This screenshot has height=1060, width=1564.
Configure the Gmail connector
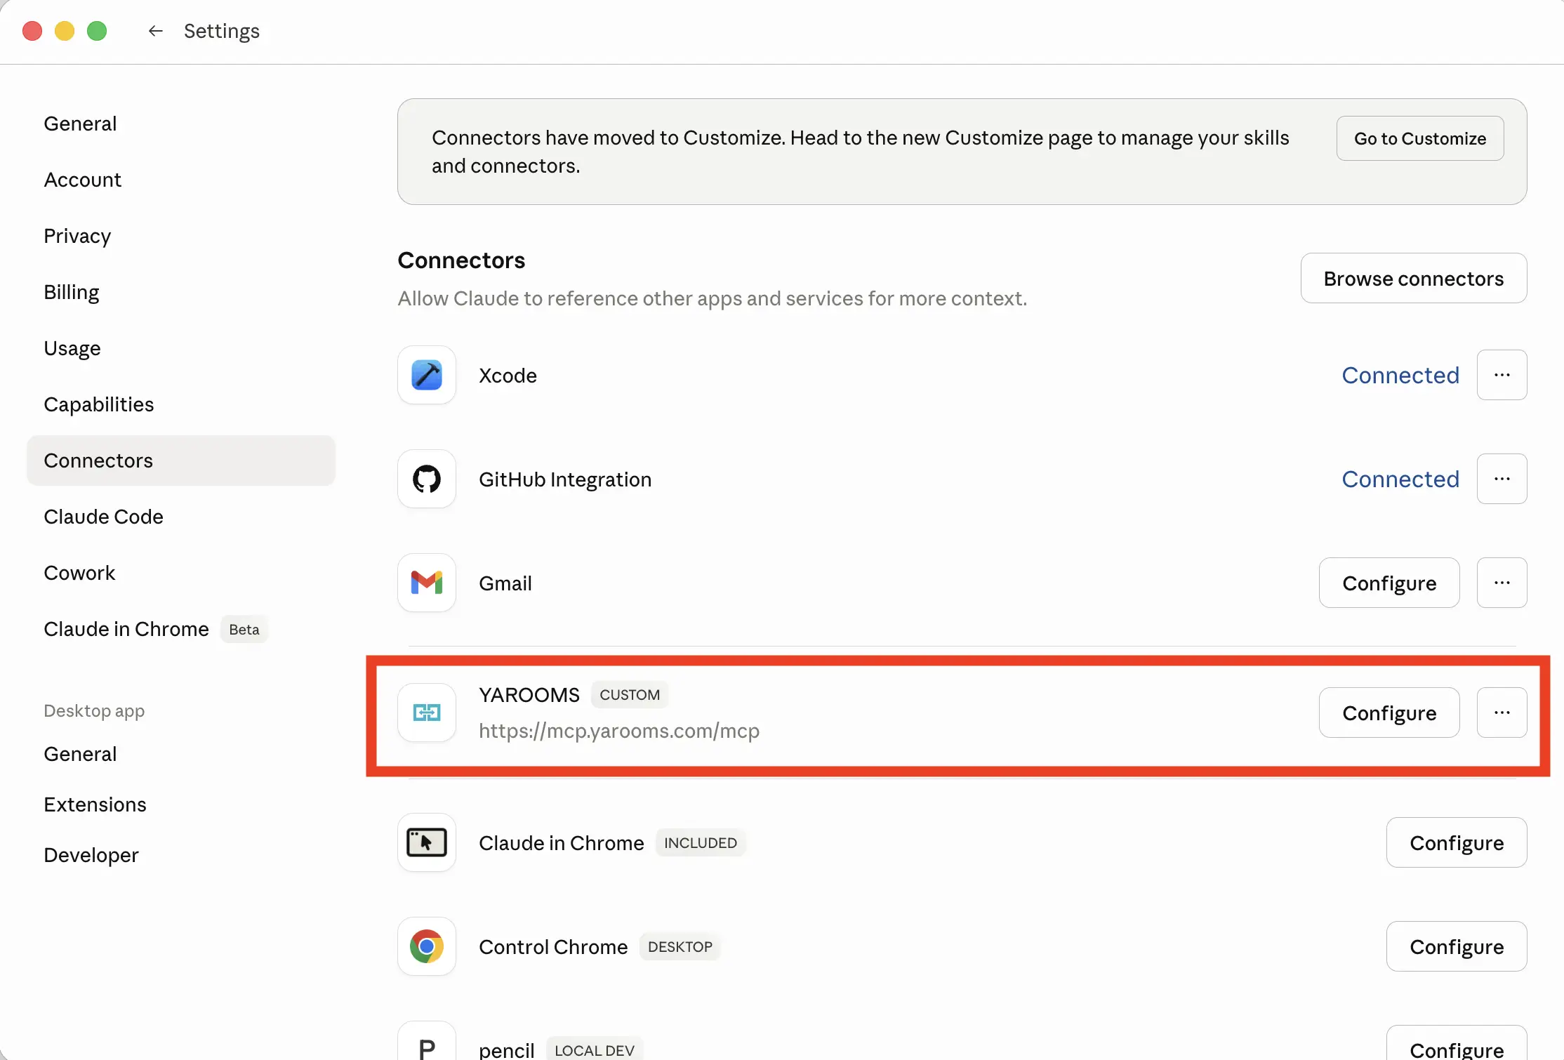1389,583
